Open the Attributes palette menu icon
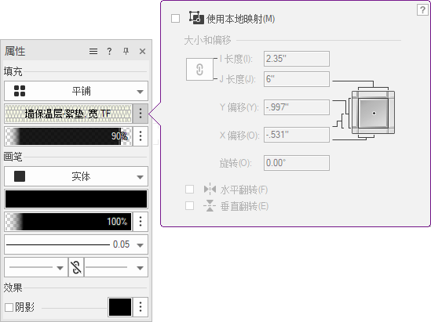Image resolution: width=431 pixels, height=322 pixels. 93,51
